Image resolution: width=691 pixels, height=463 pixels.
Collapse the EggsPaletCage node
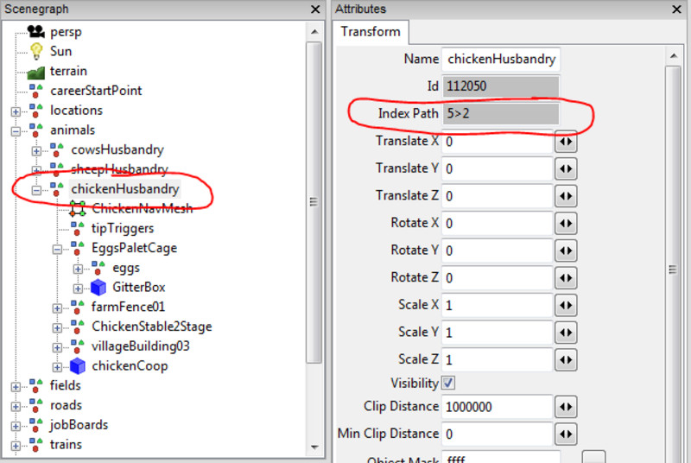coord(57,249)
